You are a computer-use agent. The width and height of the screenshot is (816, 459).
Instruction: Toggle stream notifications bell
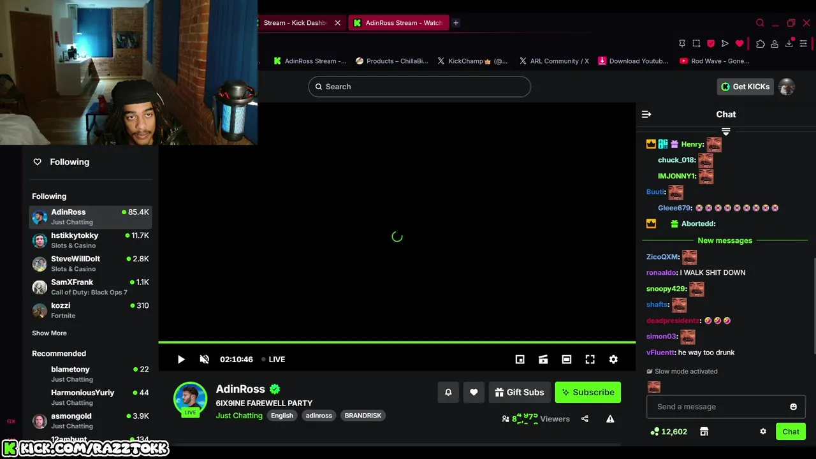point(448,392)
